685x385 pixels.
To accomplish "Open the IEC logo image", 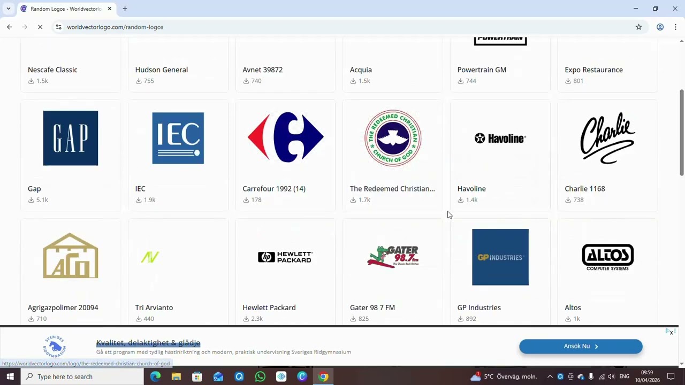I will (x=178, y=138).
